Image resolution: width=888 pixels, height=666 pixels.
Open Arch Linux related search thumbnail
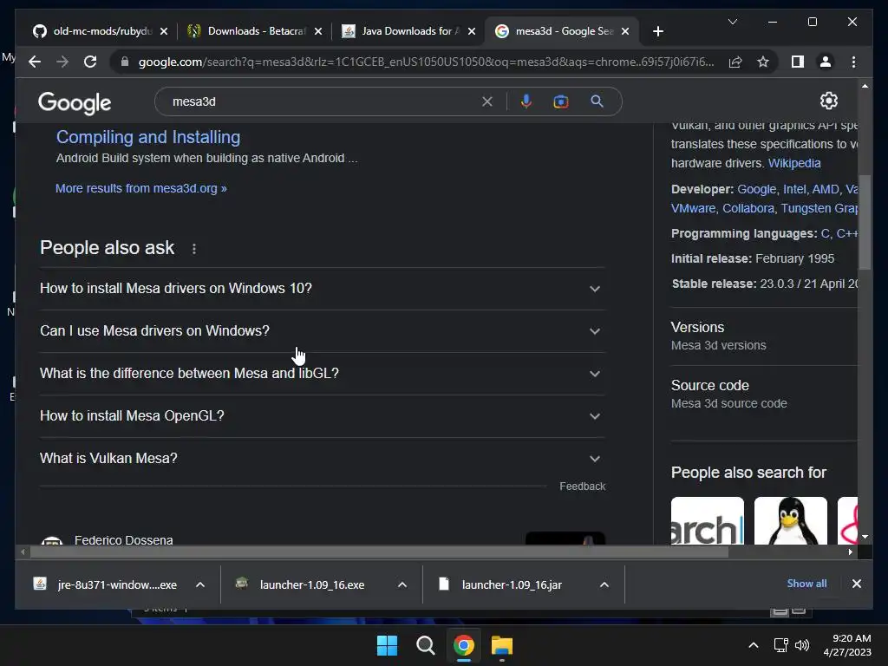[x=708, y=520]
